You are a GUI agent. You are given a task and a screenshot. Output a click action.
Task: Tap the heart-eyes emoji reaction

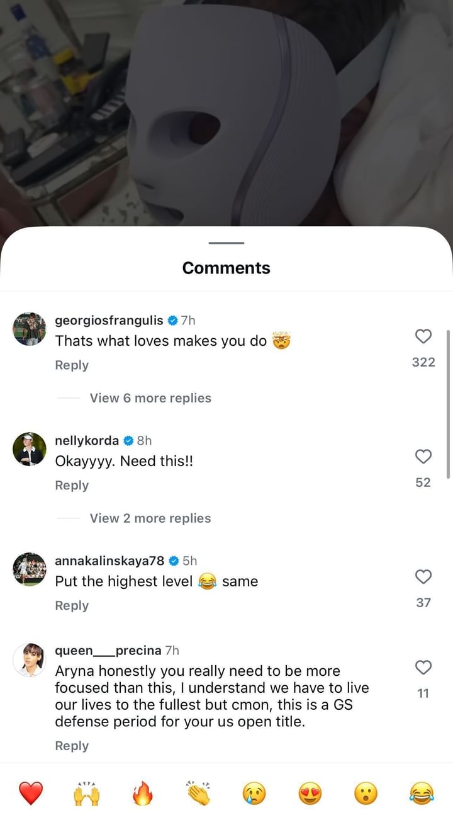(x=310, y=793)
